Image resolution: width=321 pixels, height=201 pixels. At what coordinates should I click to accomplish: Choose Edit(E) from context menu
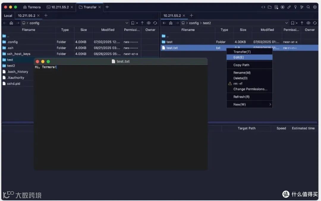(x=249, y=58)
